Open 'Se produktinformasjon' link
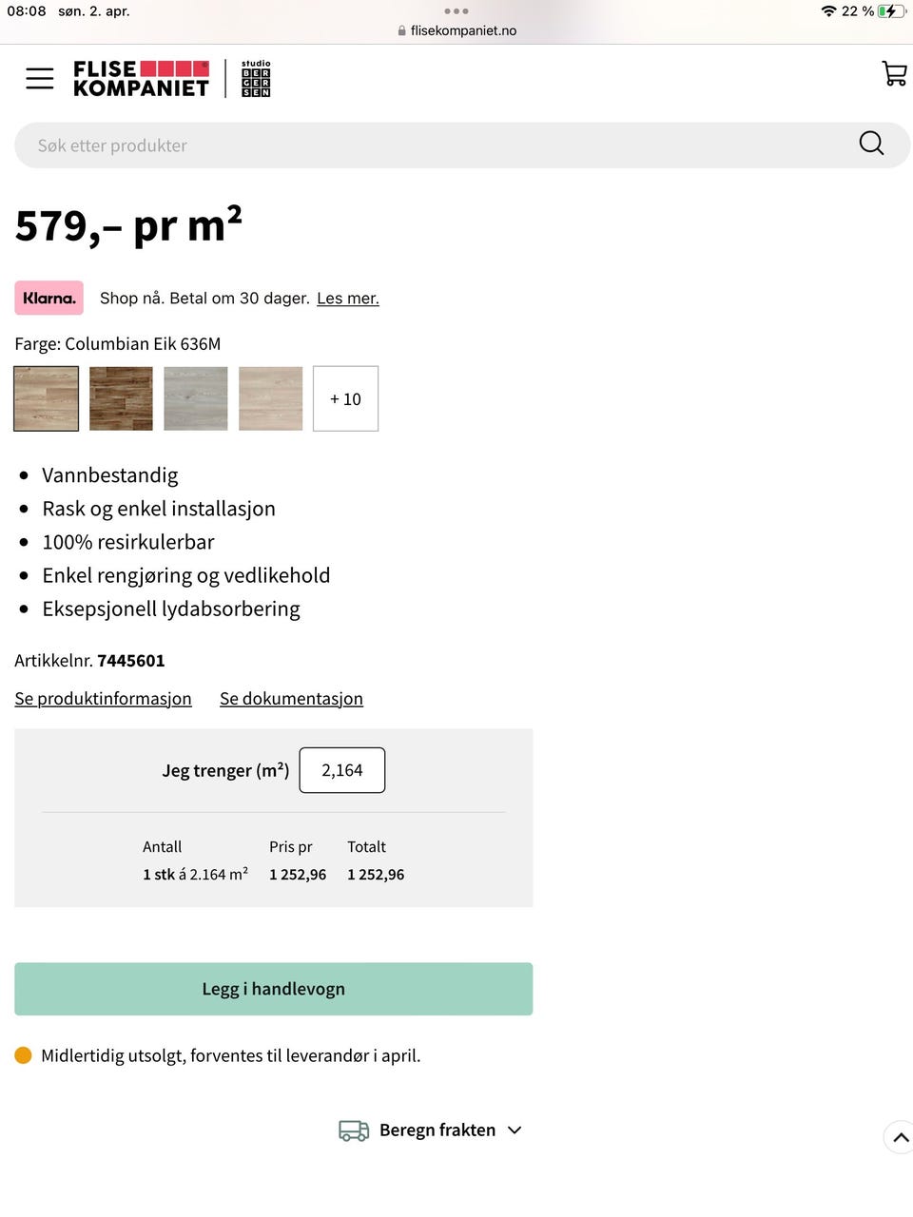This screenshot has width=913, height=1217. (103, 699)
